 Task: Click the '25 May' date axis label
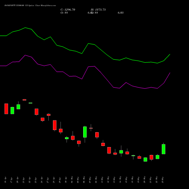(x=163, y=180)
